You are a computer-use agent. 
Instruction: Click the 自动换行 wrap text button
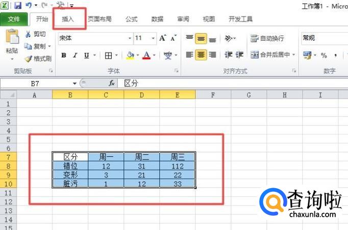tap(267, 39)
